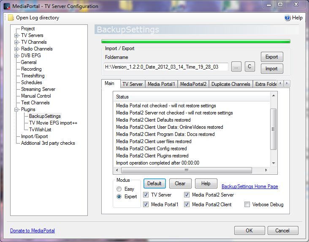
Task: Select Manual Control in the tree
Action: pos(36,96)
